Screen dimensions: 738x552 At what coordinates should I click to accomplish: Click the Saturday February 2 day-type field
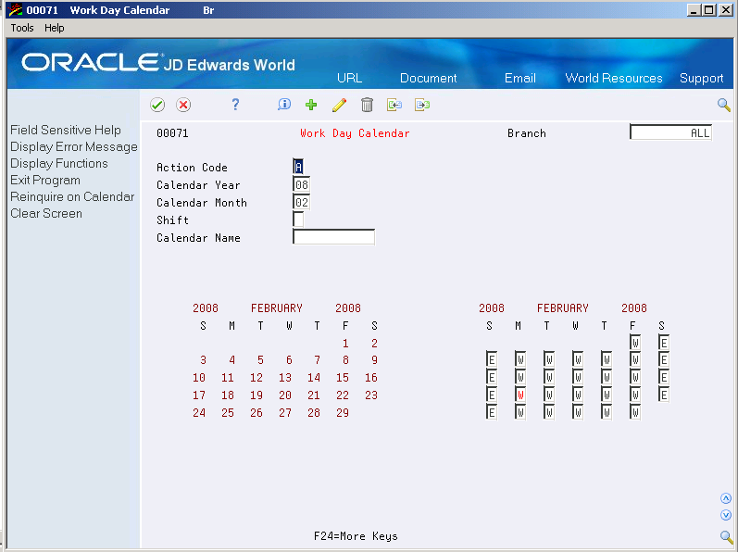(664, 343)
